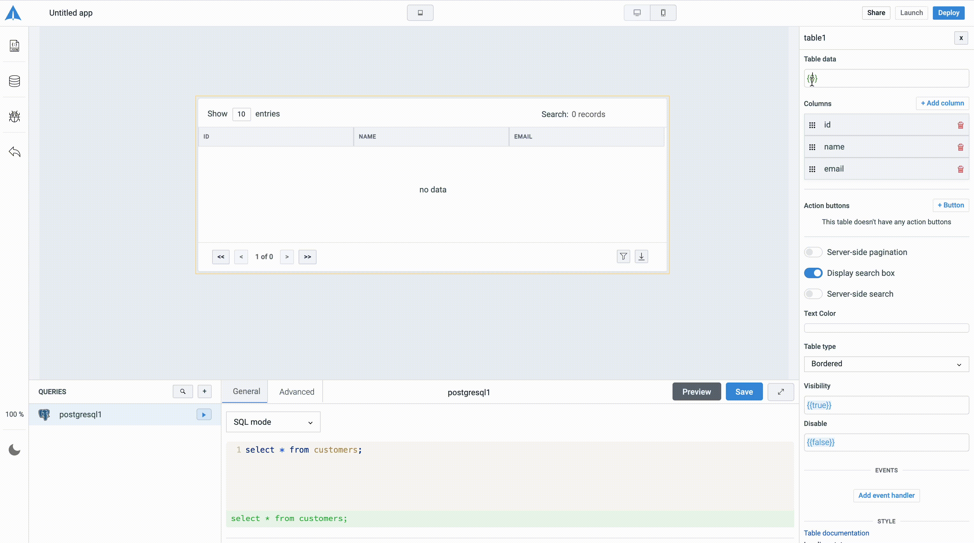
Task: Click the Add event handler button
Action: point(886,495)
